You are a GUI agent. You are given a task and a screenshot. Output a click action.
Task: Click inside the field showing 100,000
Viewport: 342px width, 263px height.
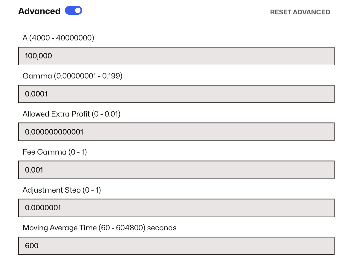tap(176, 56)
